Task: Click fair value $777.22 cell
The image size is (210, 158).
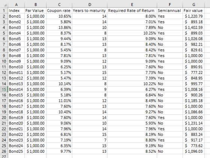Action: (193, 73)
